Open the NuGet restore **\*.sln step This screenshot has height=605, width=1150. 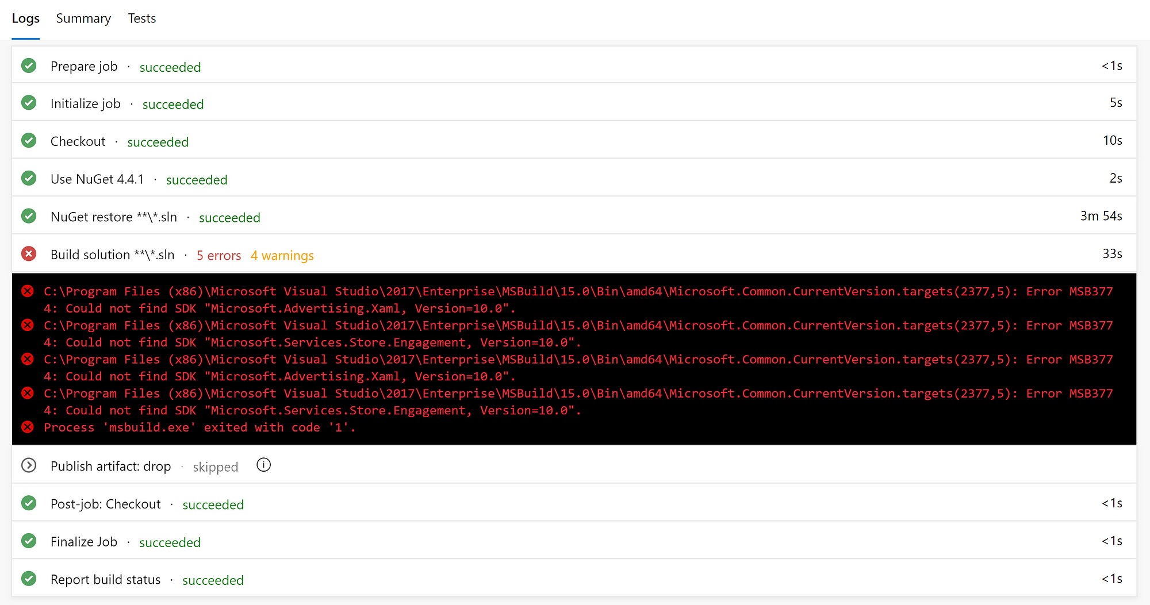[x=574, y=216]
